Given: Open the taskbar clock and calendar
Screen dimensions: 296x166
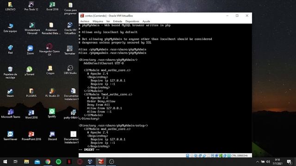Looking at the screenshot, I should point(277,162).
